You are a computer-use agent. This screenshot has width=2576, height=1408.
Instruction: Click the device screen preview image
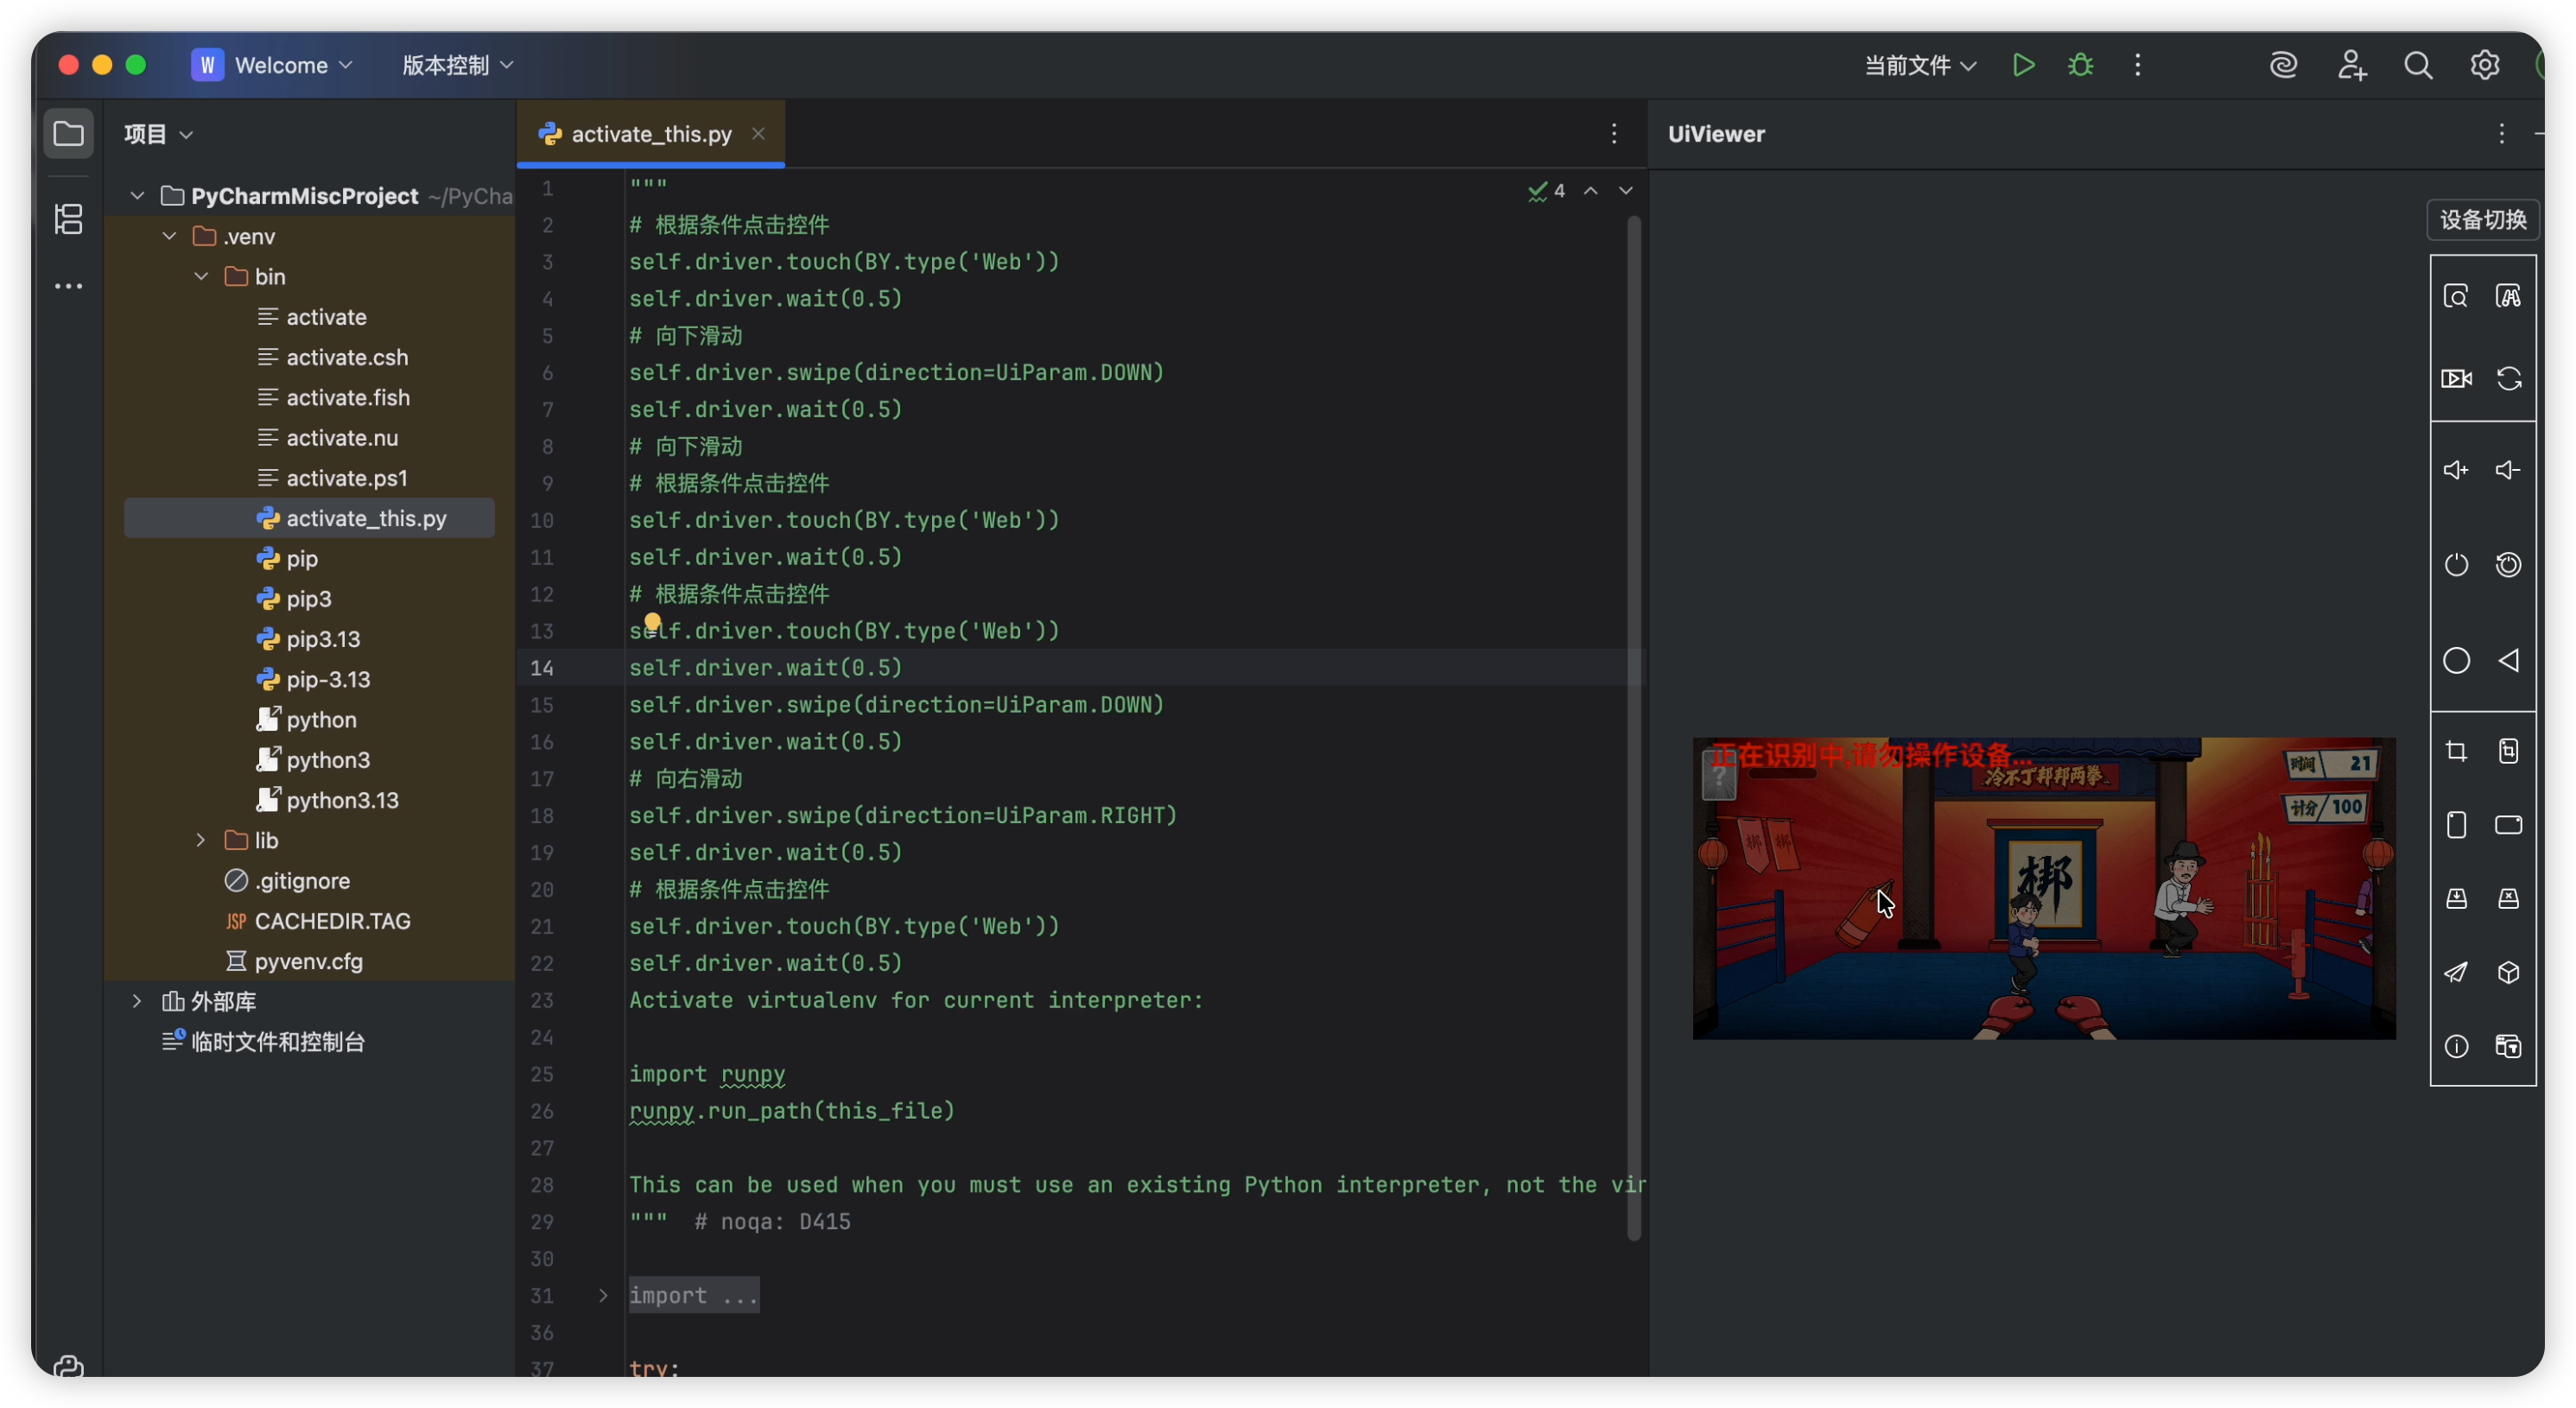point(2043,888)
